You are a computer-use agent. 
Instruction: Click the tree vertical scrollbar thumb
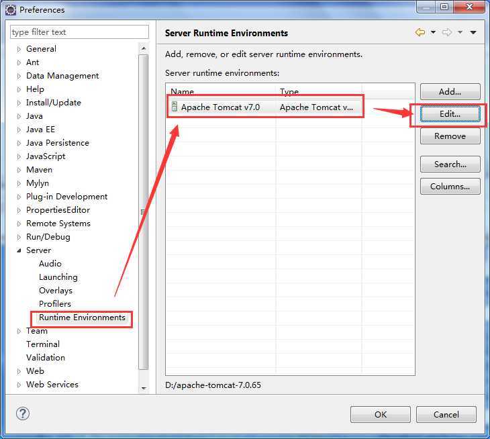coord(144,212)
